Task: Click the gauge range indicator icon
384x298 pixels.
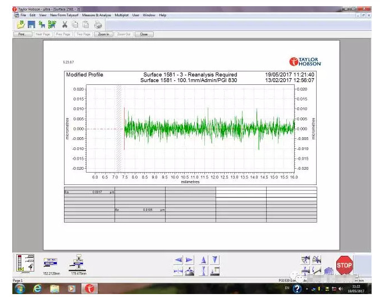Action: tap(26, 262)
